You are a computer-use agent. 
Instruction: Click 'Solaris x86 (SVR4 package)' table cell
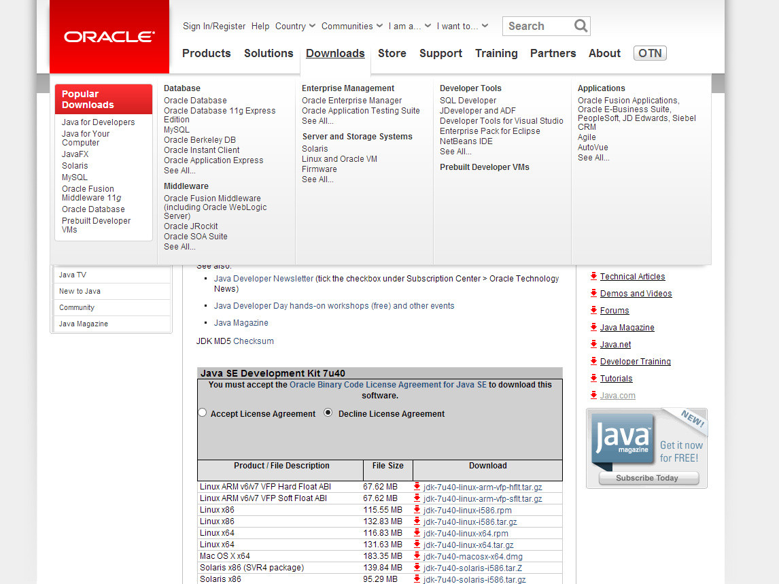252,568
